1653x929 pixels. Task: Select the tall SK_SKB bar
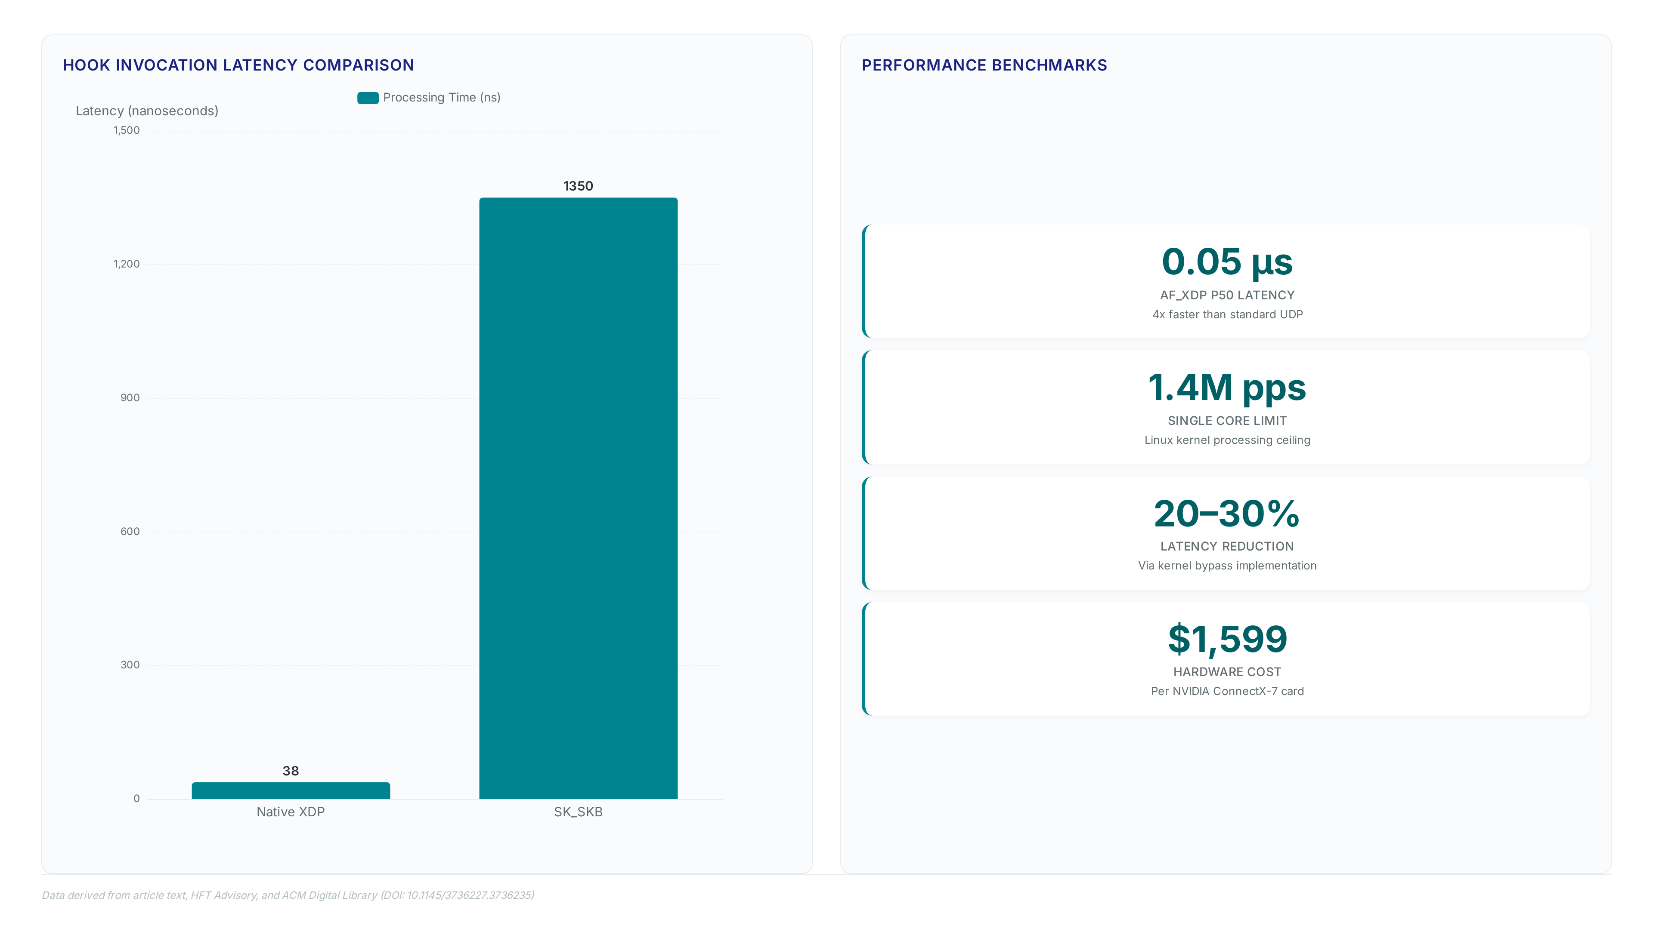578,498
